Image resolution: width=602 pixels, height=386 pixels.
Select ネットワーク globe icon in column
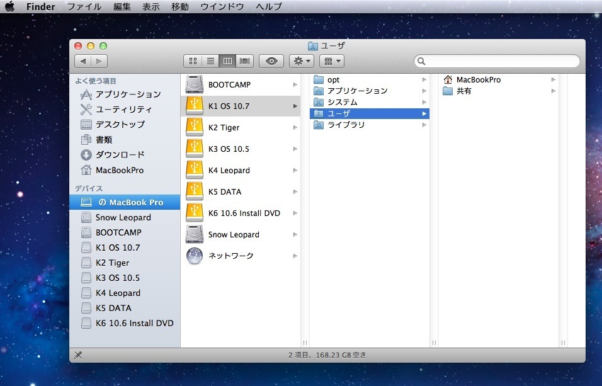point(195,256)
